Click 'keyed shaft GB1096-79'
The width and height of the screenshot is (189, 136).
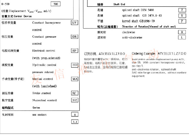click(x=138, y=21)
